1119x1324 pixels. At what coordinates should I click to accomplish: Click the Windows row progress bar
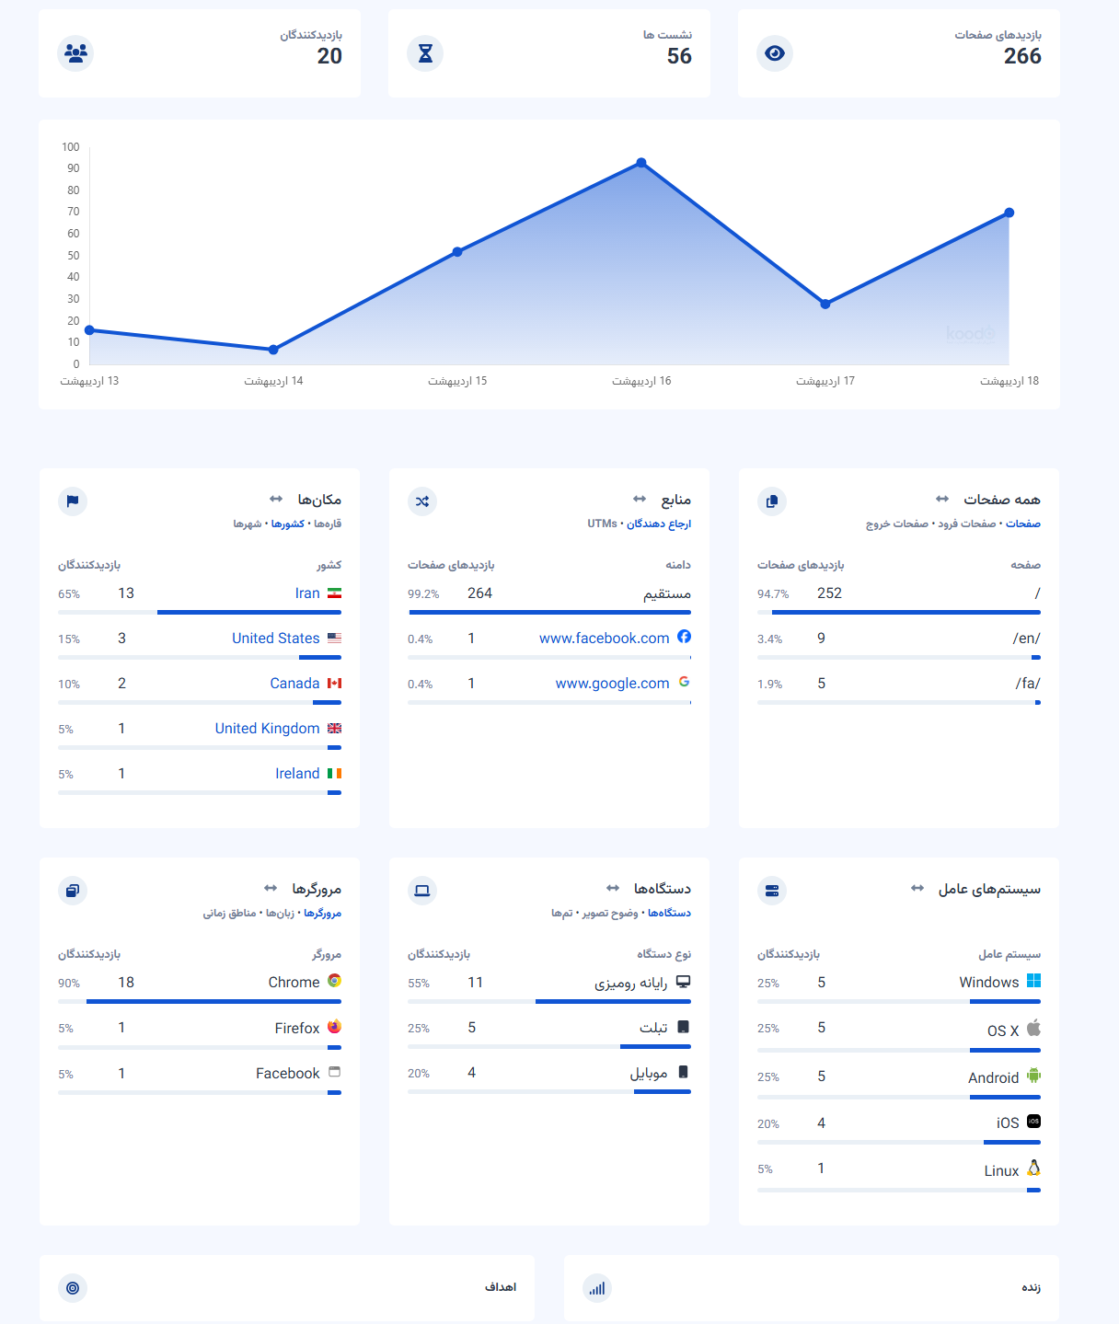[x=899, y=1001]
